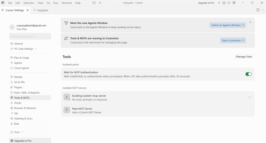Open Browser & Network settings
This screenshot has width=266, height=143.
[25, 108]
